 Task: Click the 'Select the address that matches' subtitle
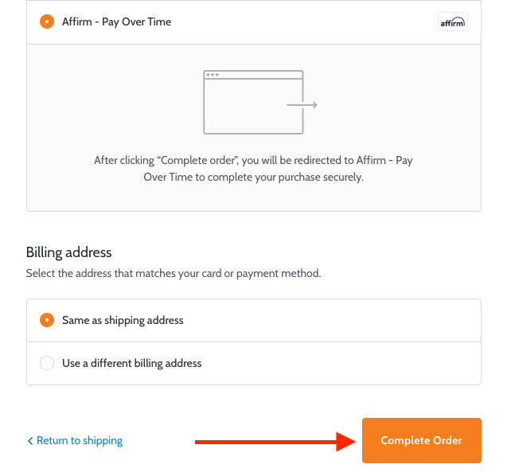click(174, 274)
